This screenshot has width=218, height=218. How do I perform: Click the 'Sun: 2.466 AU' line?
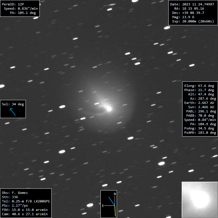tap(201, 107)
